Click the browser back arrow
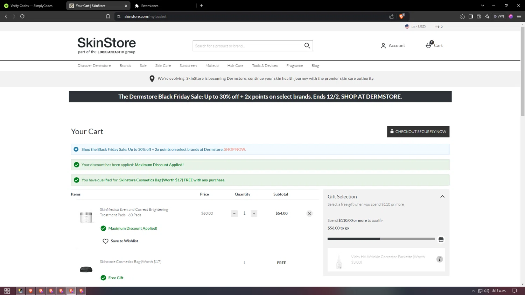525x295 pixels. [x=6, y=16]
